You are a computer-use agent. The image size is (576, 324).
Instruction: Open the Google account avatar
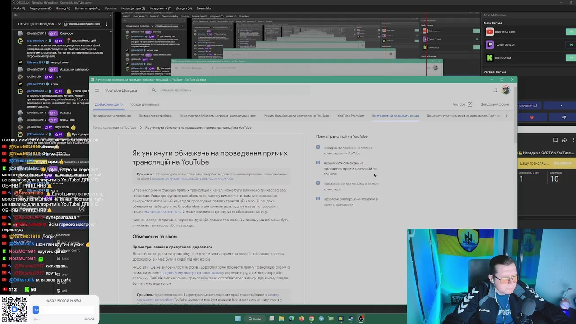point(506,90)
